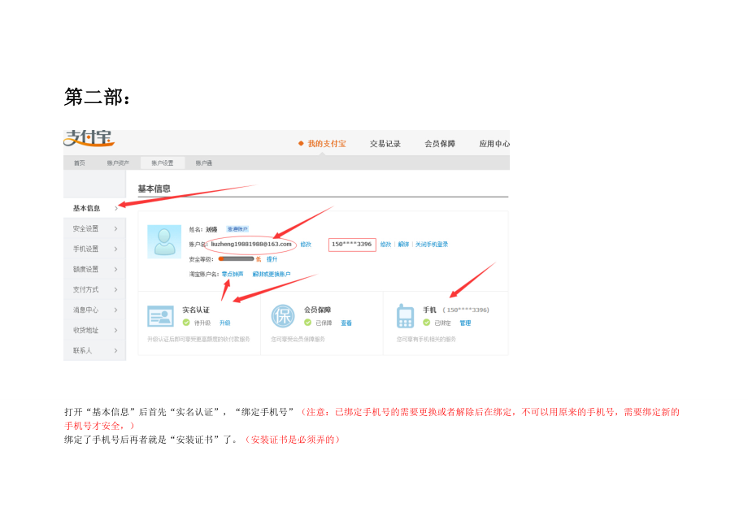Viewport: 748px width, 529px height.
Task: Click the 您可享受会员保障服务 description
Action: point(298,340)
